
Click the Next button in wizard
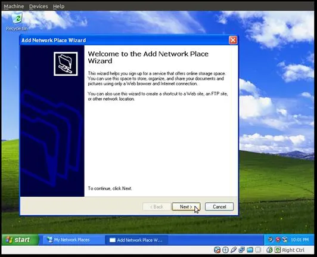pyautogui.click(x=186, y=207)
